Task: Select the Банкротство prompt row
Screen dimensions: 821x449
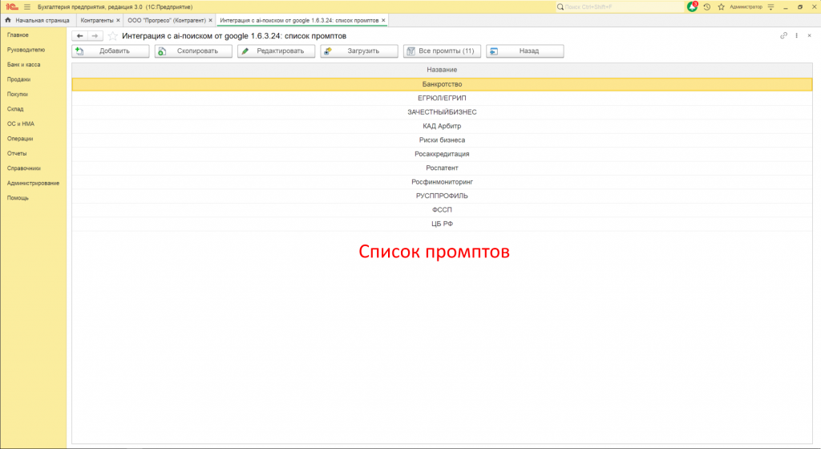Action: [x=442, y=84]
